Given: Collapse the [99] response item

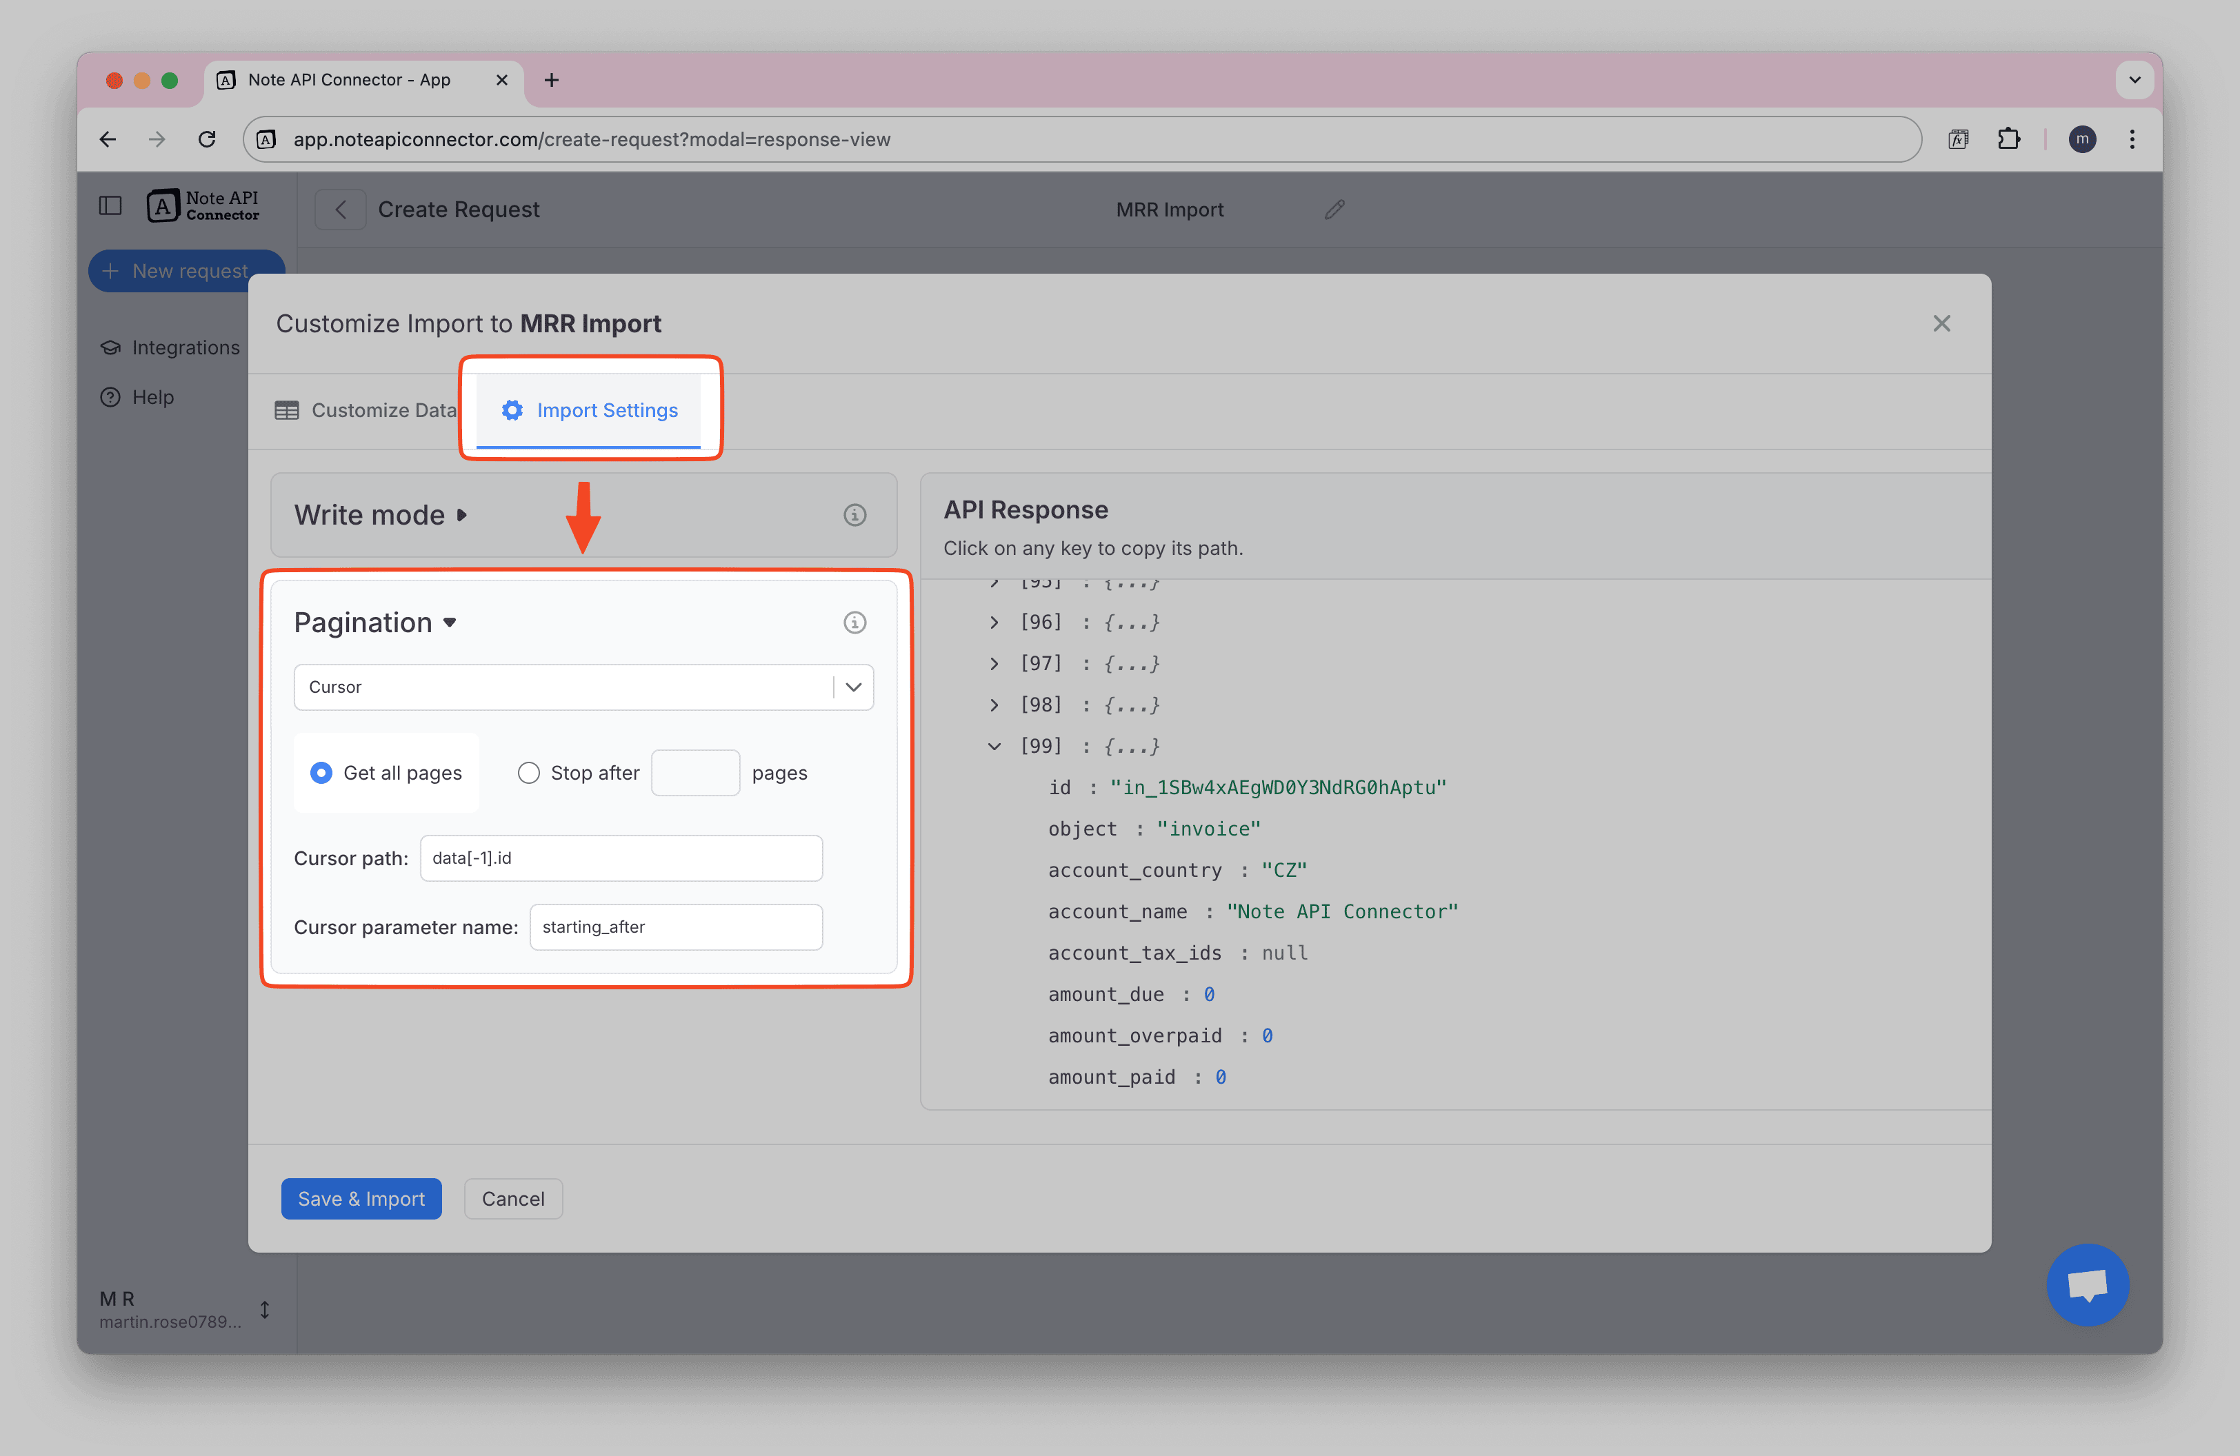Looking at the screenshot, I should tap(994, 747).
